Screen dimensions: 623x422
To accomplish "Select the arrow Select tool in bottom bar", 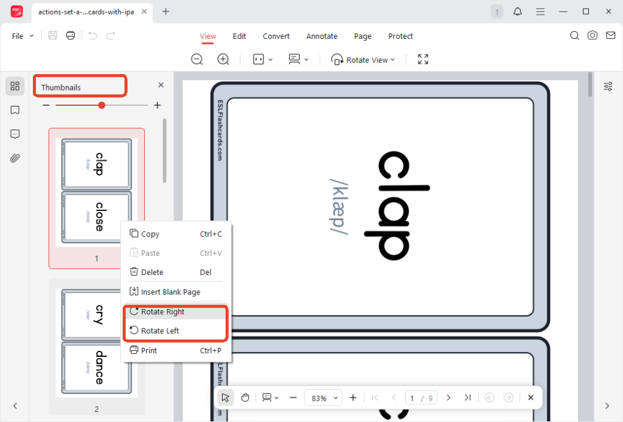I will click(225, 398).
